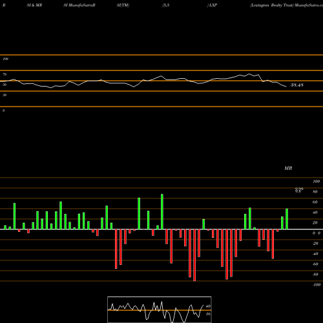Screen dimensions: 323x323
Task: Click the -40 label on MR axis
Action: pos(315,254)
